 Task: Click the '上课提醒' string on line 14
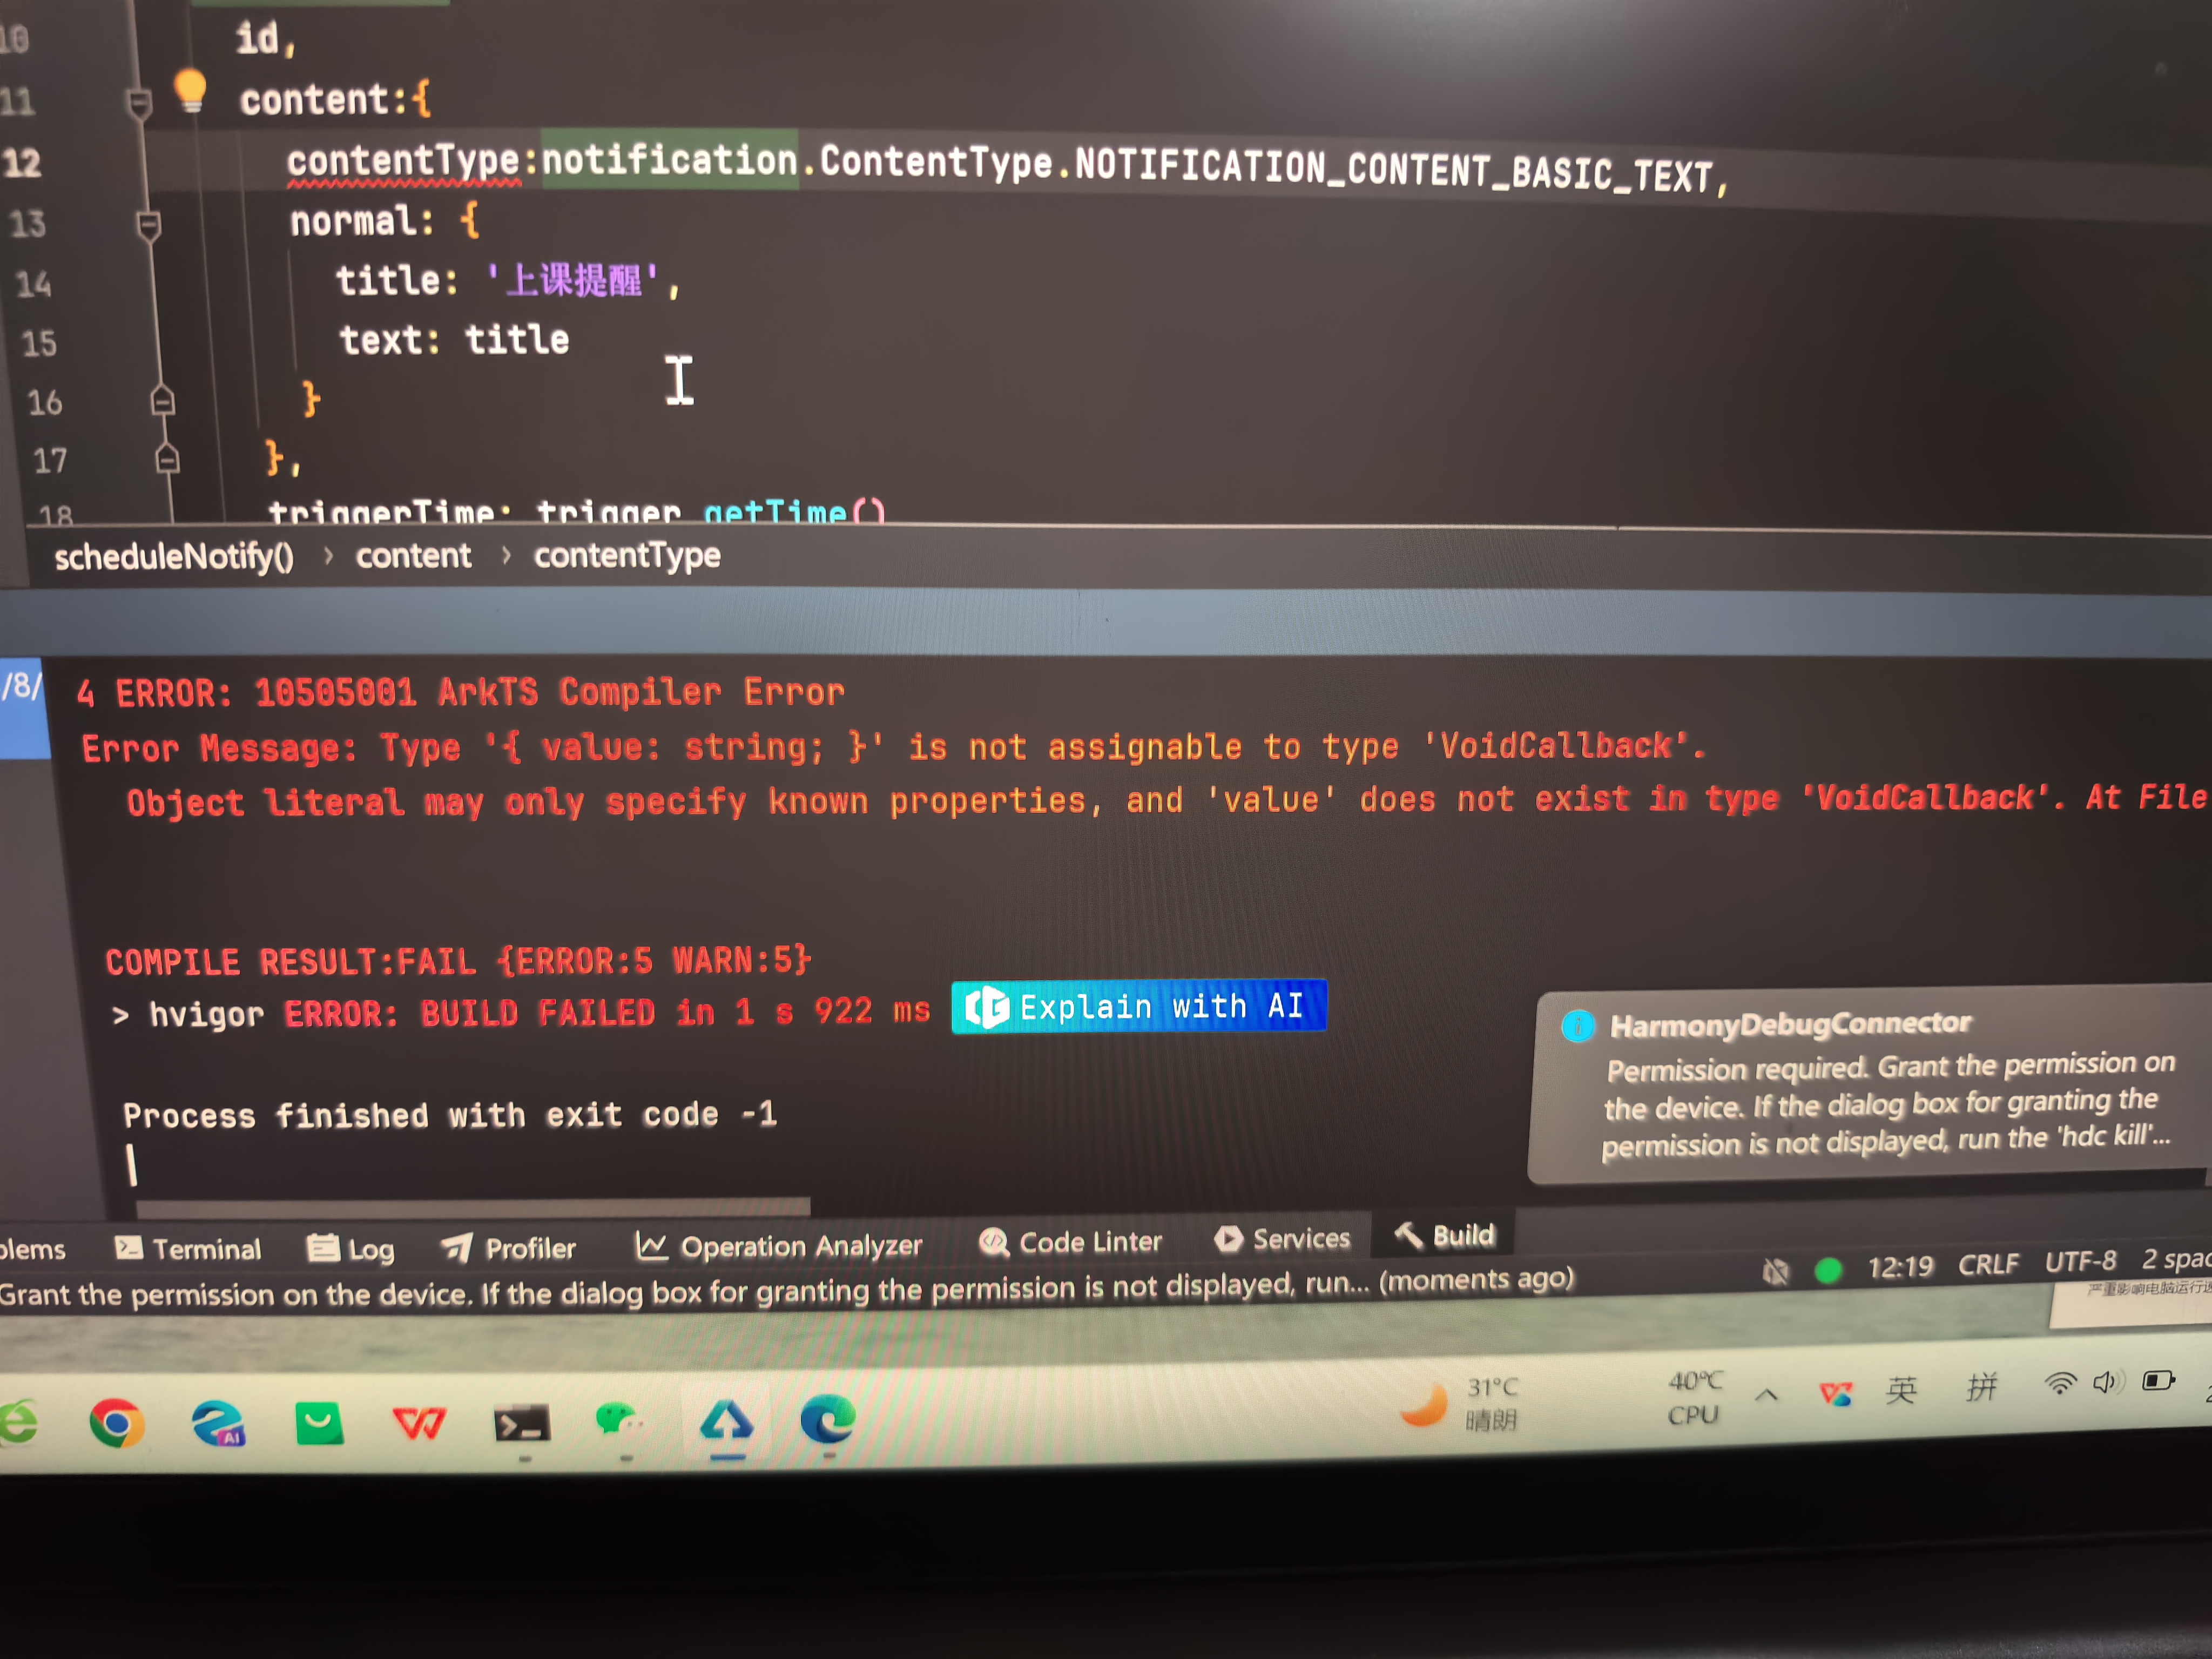pos(572,280)
